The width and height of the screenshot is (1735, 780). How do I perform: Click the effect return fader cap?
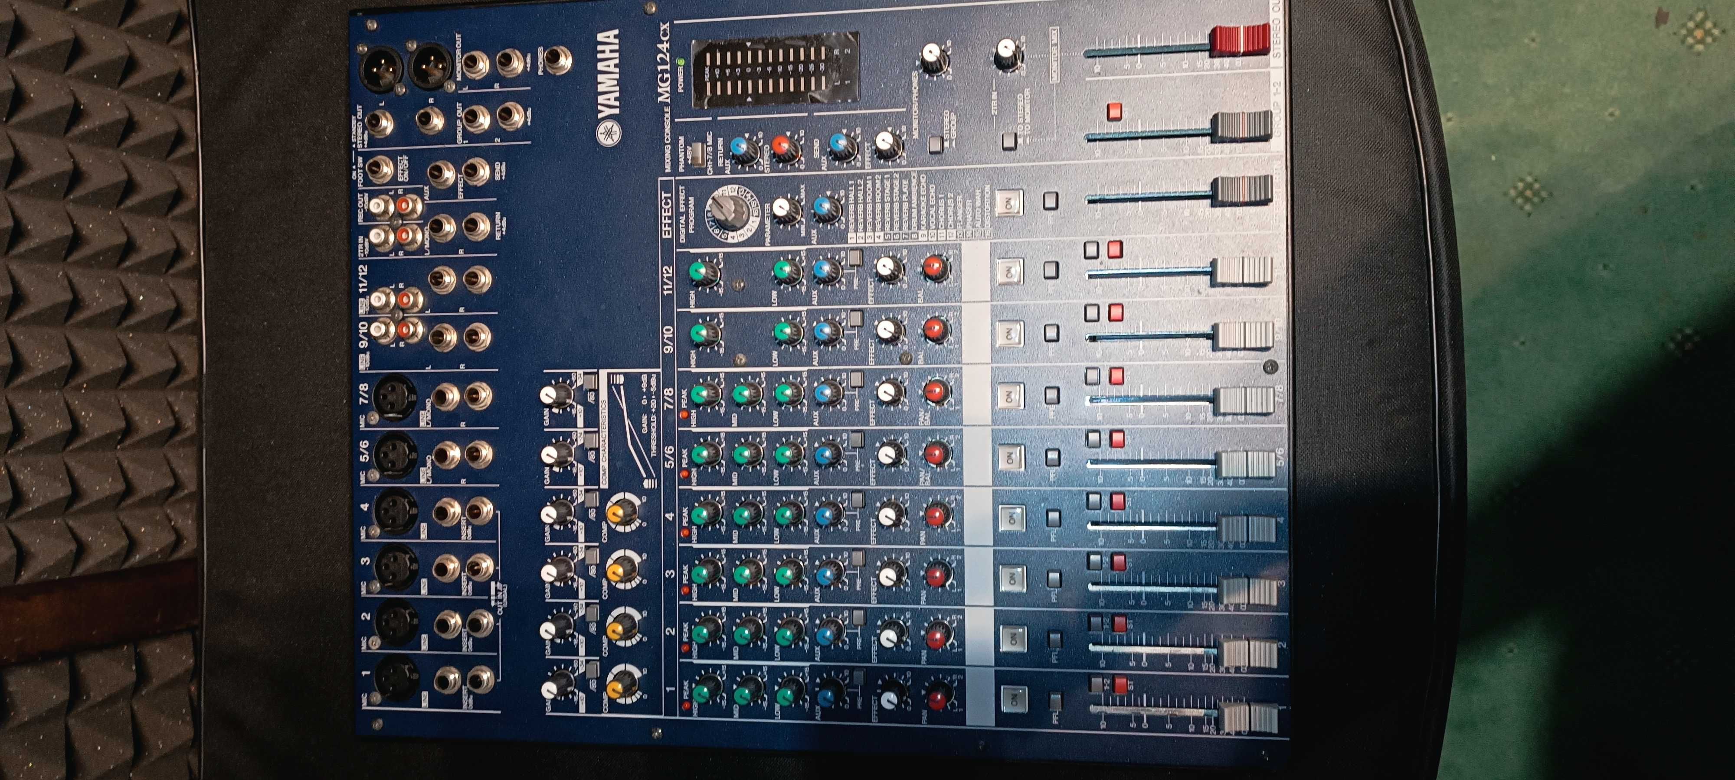pyautogui.click(x=1242, y=191)
